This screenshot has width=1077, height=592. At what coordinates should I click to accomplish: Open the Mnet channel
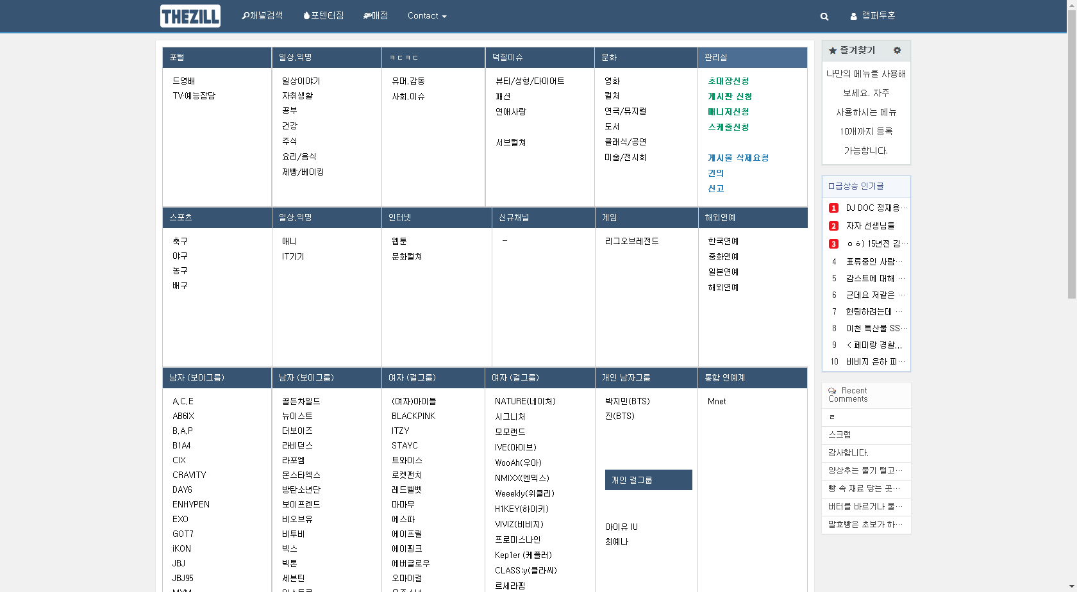pos(717,401)
